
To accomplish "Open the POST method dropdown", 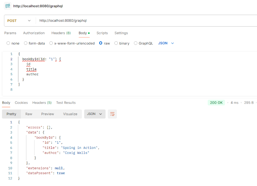I will pos(19,20).
